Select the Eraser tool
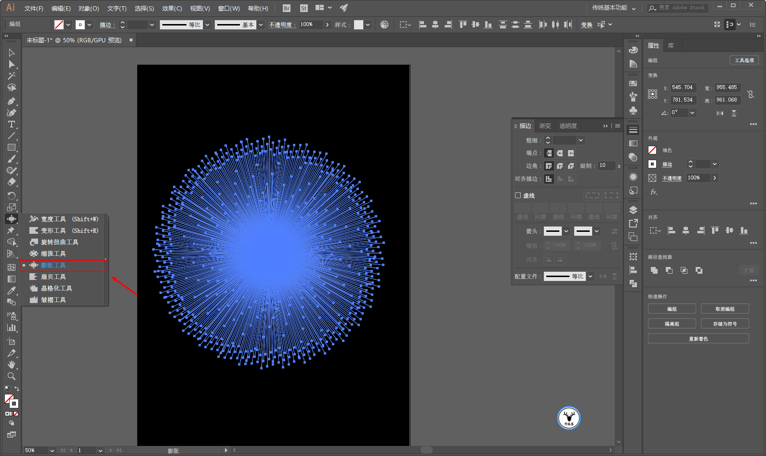This screenshot has width=766, height=456. tap(12, 182)
